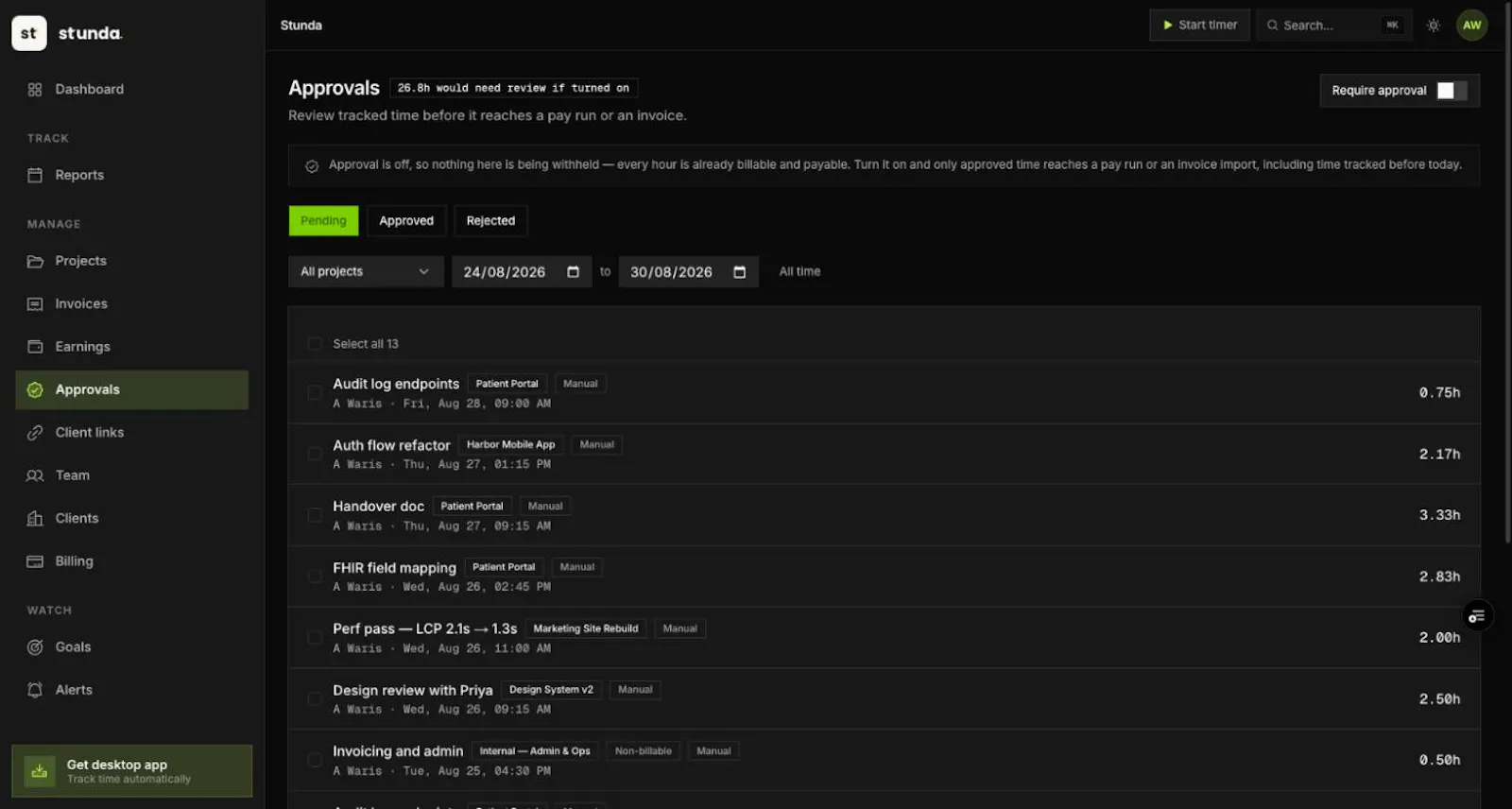This screenshot has height=809, width=1512.
Task: Open the Dashboard grid icon
Action: 35,90
